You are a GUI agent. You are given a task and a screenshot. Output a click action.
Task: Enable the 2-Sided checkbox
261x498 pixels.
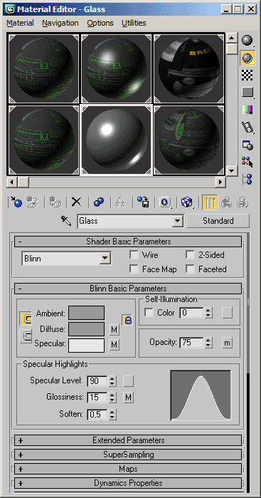(x=191, y=255)
